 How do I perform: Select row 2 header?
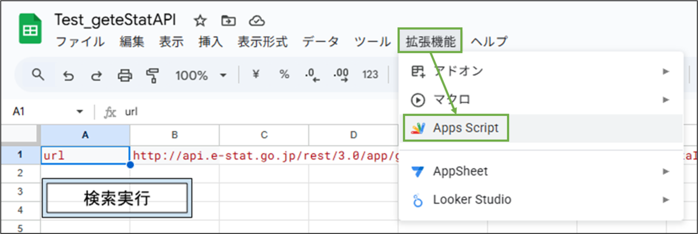coord(20,173)
